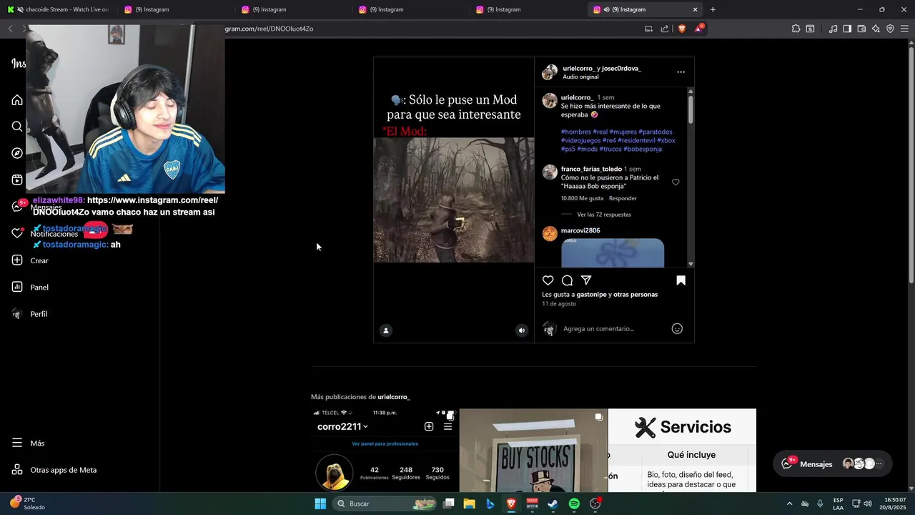Image resolution: width=915 pixels, height=515 pixels.
Task: Open the Más menu
Action: [x=28, y=443]
